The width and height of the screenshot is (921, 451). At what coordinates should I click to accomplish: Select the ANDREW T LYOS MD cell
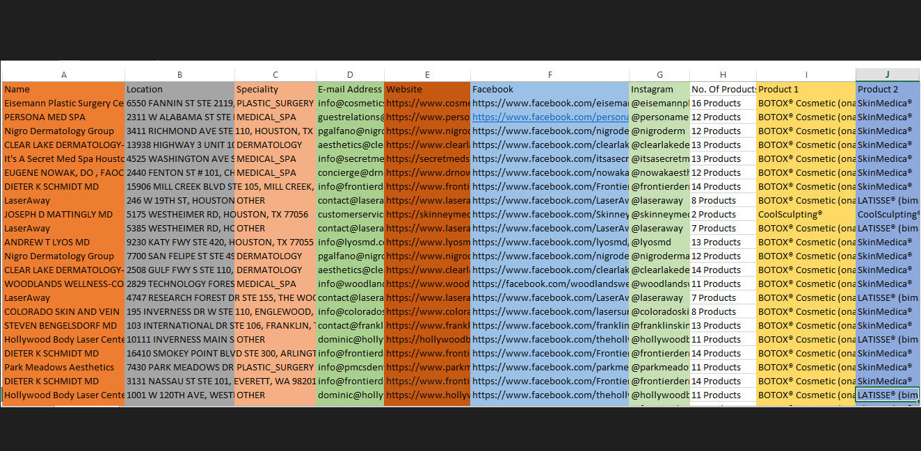(64, 243)
